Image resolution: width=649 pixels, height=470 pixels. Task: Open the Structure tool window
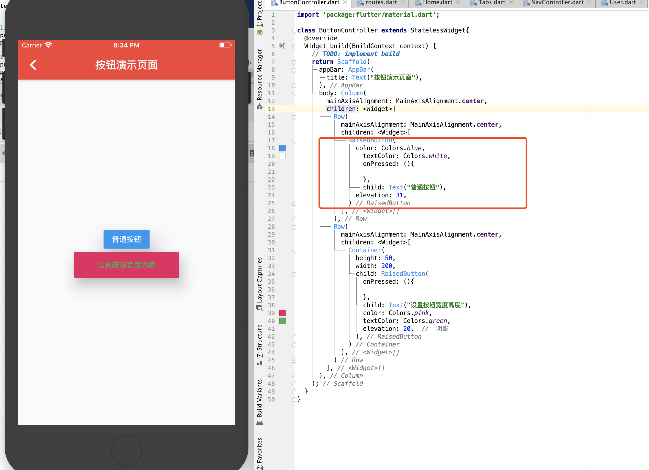click(259, 341)
